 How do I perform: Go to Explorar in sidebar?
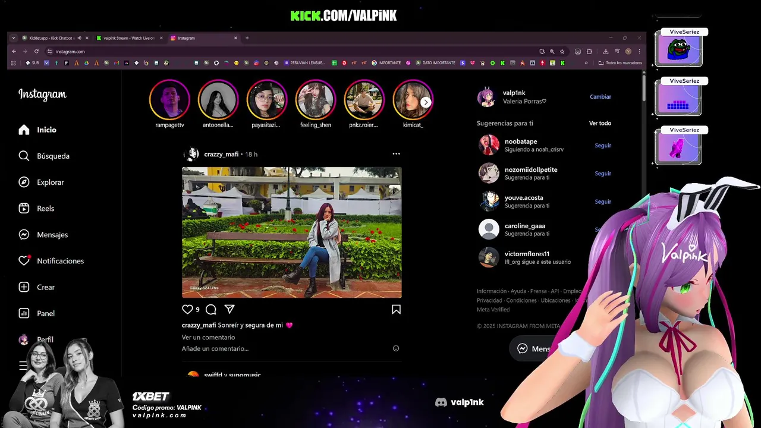(x=41, y=182)
